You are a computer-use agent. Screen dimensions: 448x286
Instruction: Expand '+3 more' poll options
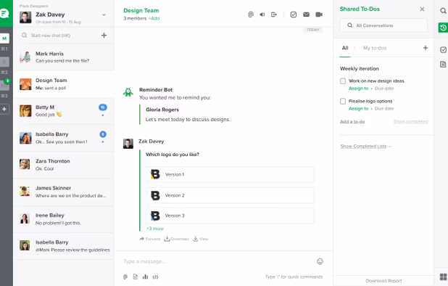coord(155,229)
